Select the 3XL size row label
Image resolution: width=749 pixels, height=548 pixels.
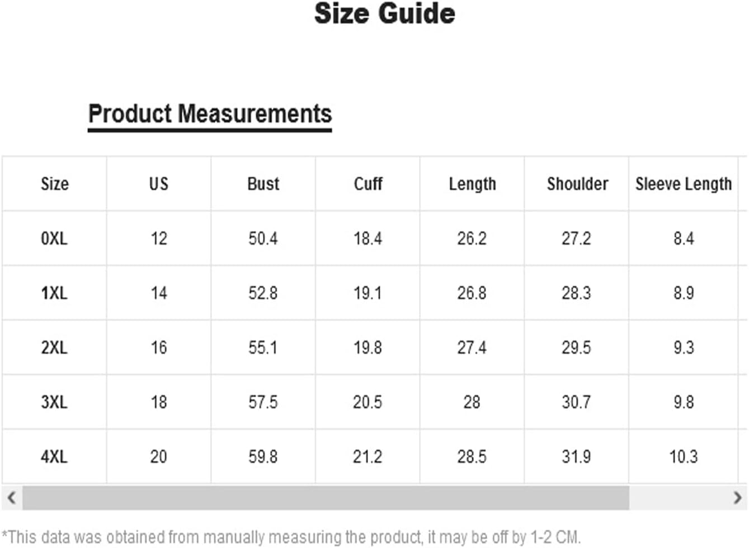(54, 402)
